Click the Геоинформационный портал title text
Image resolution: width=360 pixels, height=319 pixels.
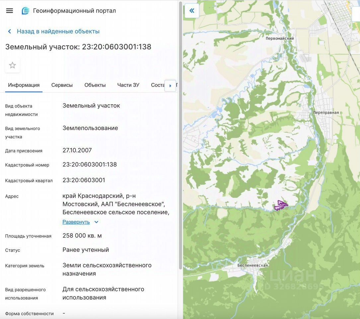(74, 11)
